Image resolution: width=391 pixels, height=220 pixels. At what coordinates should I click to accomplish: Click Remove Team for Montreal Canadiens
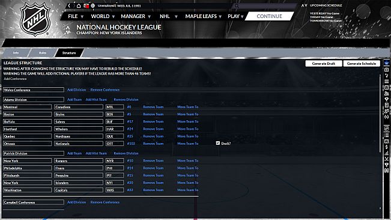[x=153, y=107]
